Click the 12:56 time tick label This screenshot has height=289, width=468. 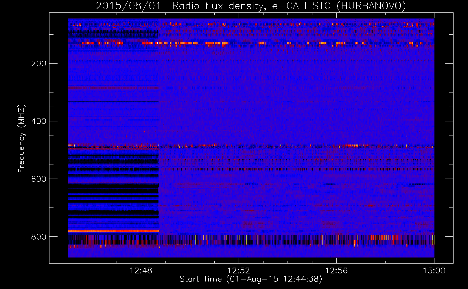(336, 271)
